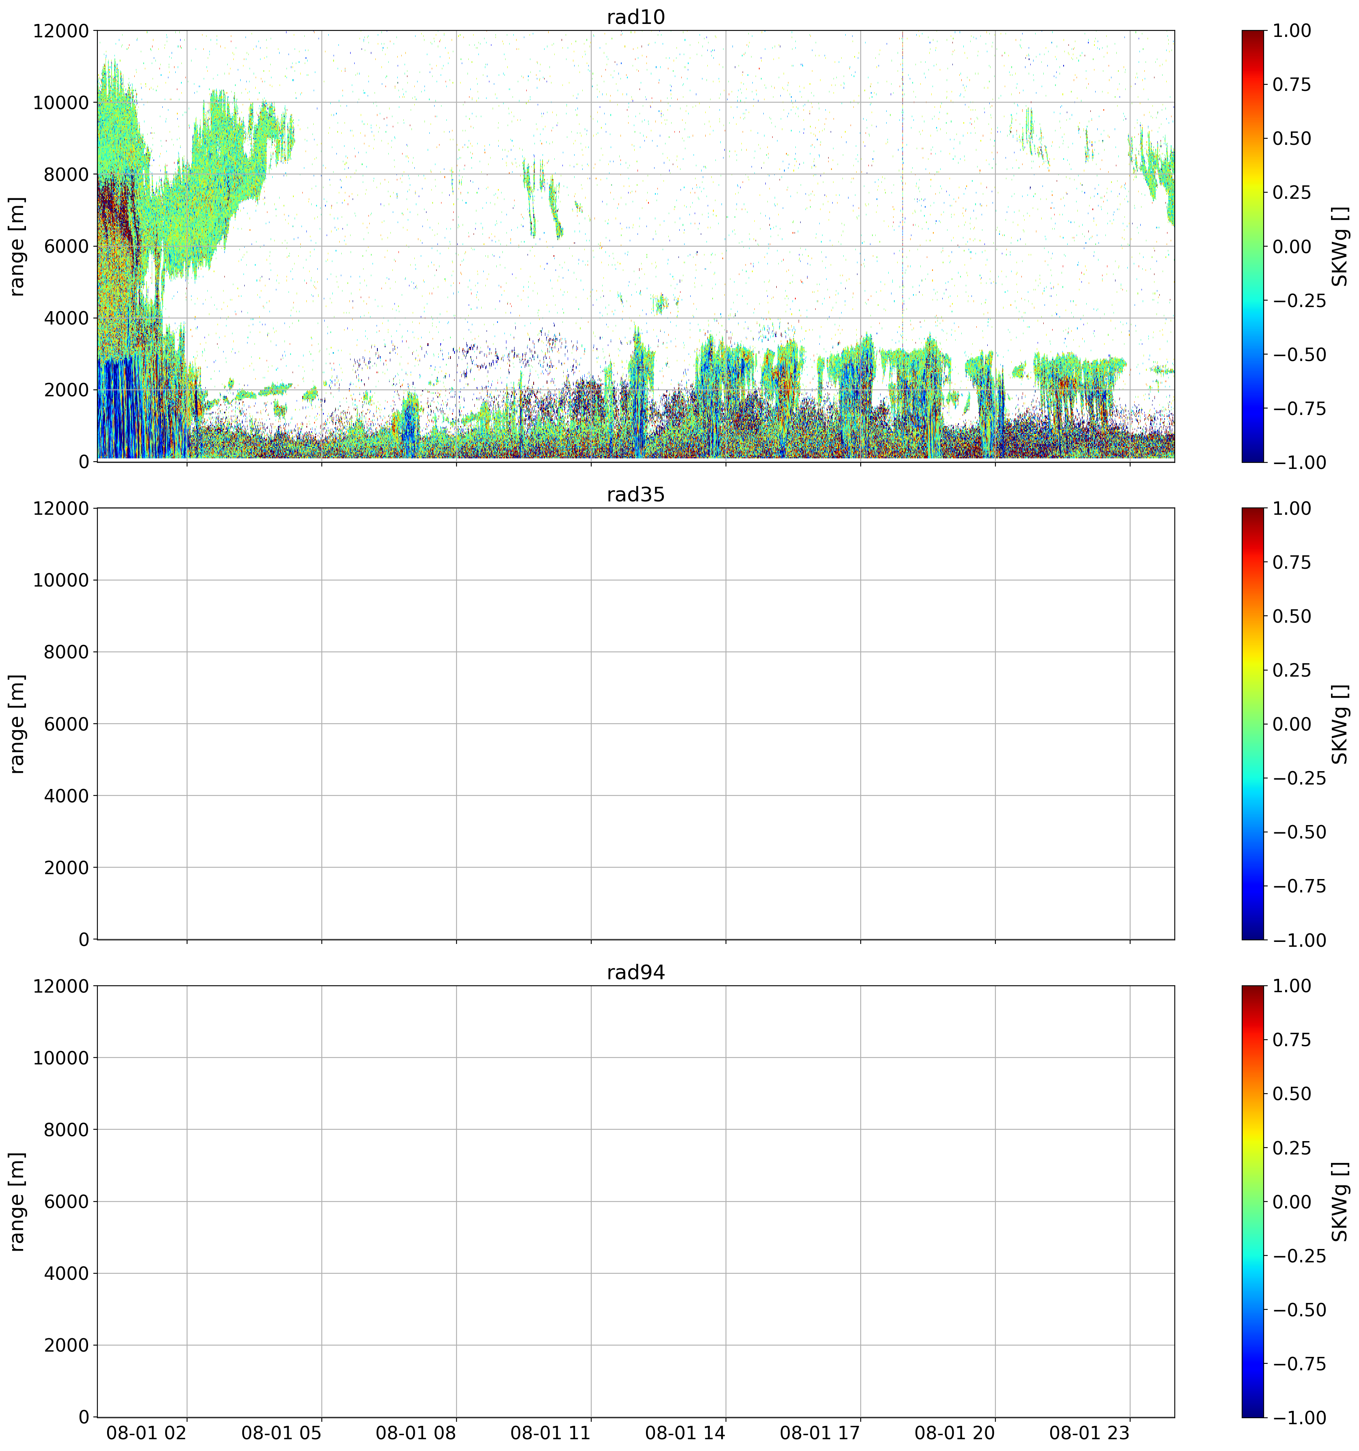Click the 10000 tick on rad10 y-axis
Screen dimensions: 1359x1451
60,103
